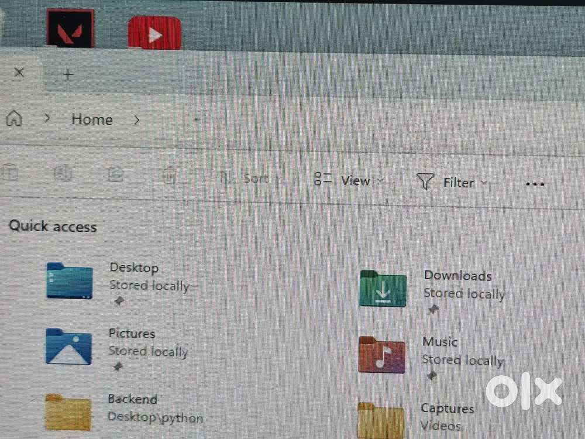Select the Home breadcrumb in address bar

92,119
